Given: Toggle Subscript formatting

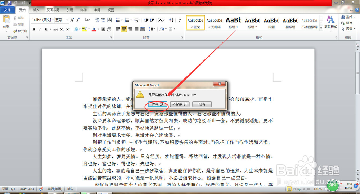Looking at the screenshot, I should point(62,29).
